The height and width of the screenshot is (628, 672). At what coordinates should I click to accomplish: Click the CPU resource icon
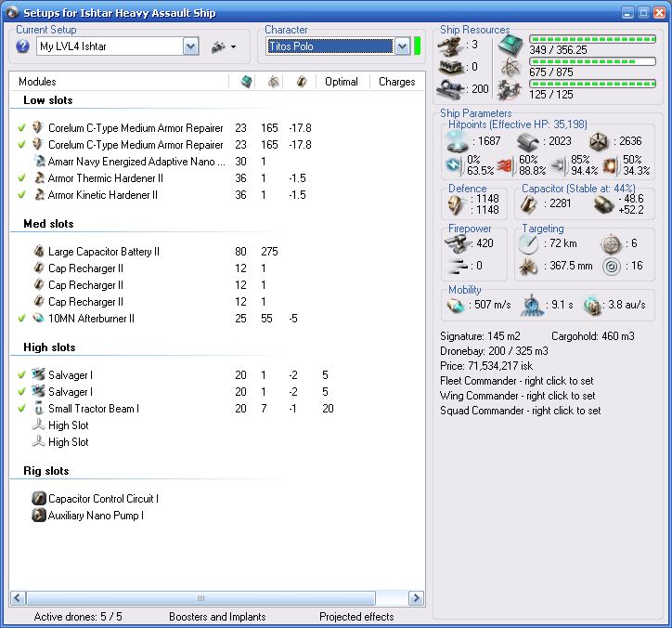click(x=511, y=45)
